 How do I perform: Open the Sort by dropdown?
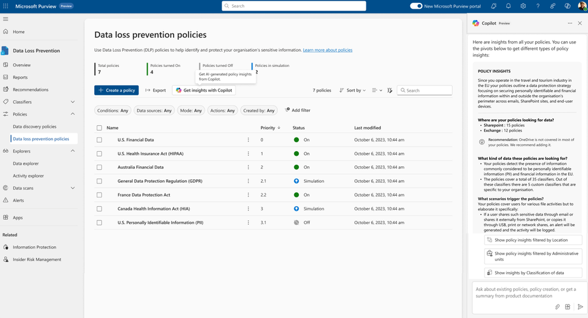click(353, 91)
